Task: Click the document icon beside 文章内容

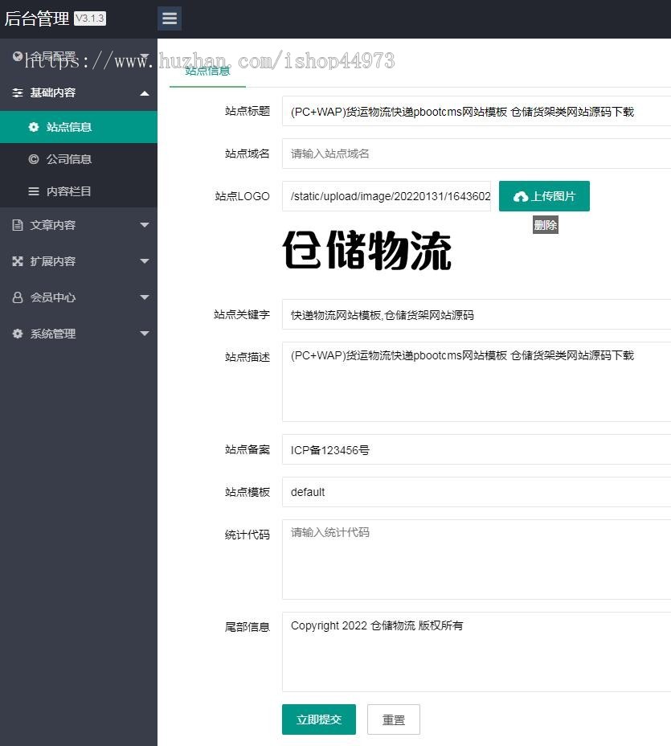Action: (18, 225)
